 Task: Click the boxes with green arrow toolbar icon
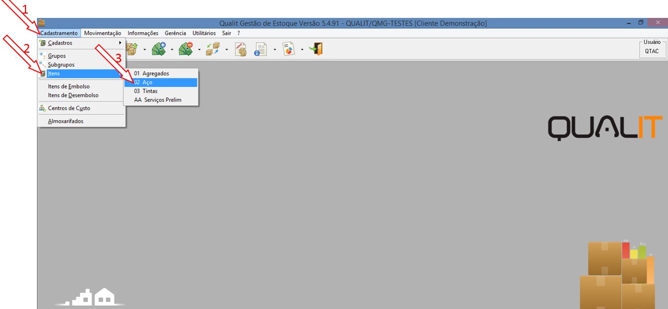[x=132, y=49]
